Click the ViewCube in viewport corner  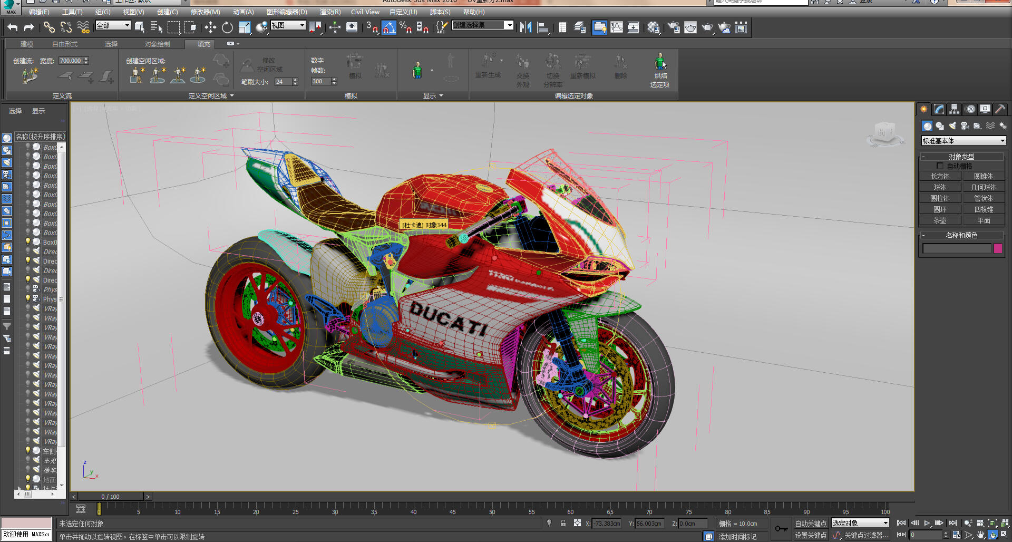(x=885, y=134)
